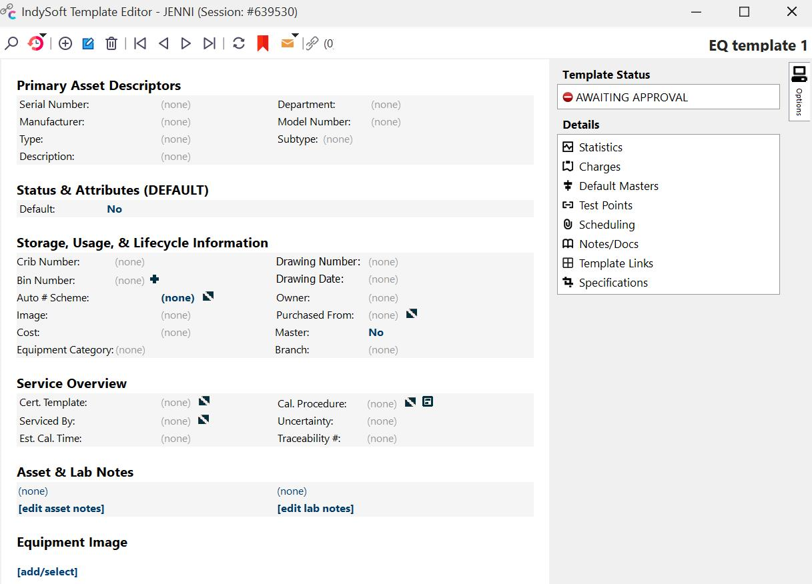Open the Cert. Template lookup picker
Screen dimensions: 812x584
(x=204, y=401)
